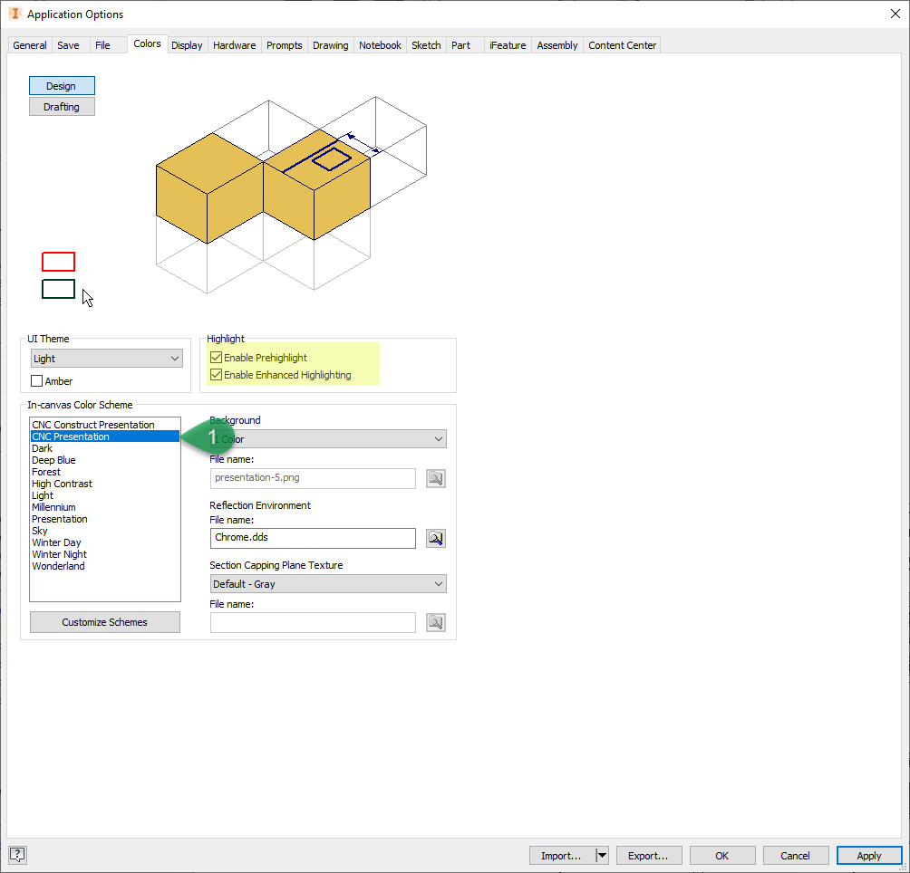Switch to the Sketch tab

[426, 44]
